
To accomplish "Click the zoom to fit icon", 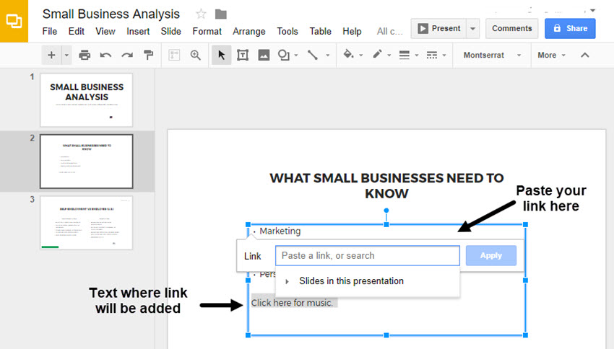I will (174, 55).
